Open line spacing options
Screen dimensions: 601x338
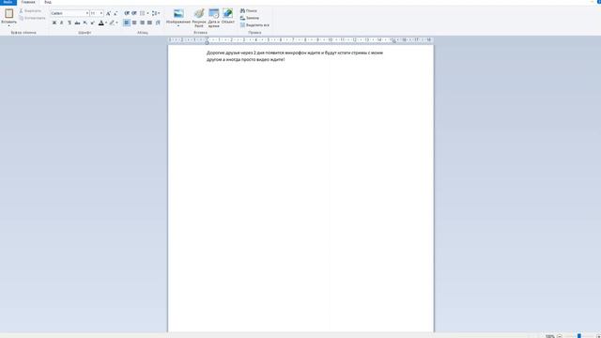(155, 13)
